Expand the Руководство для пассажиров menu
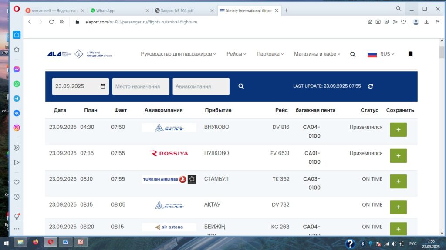 pyautogui.click(x=178, y=54)
